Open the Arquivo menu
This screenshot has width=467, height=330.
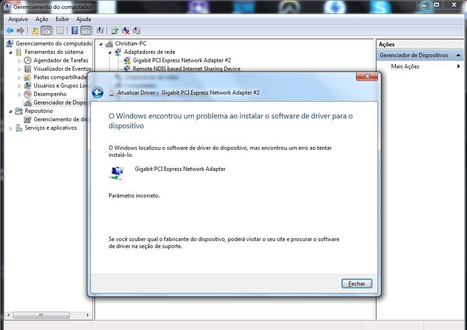pyautogui.click(x=18, y=19)
